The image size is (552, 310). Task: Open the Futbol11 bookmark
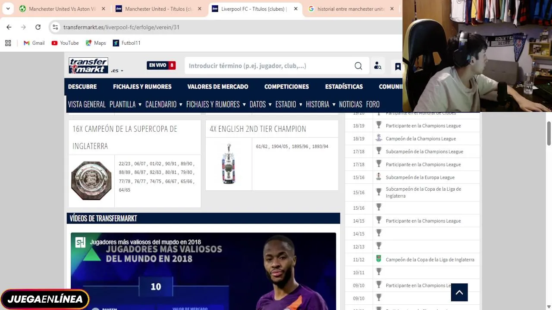127,43
